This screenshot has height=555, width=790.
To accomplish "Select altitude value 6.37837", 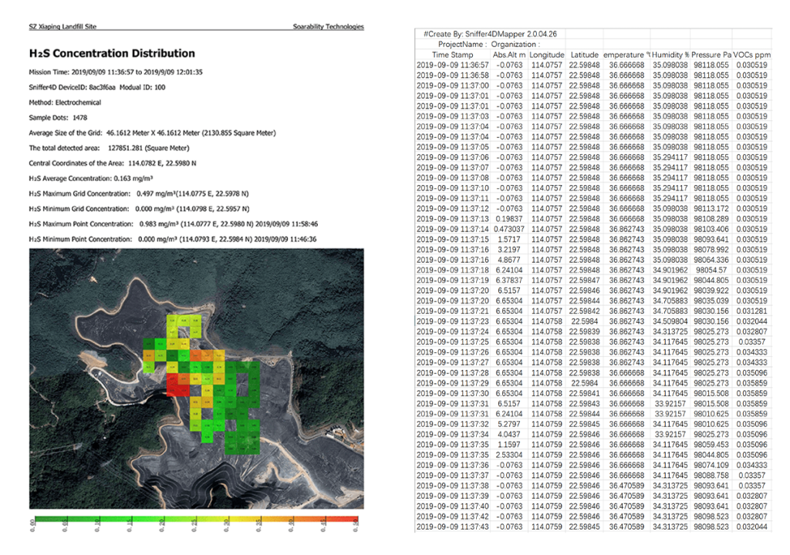I will coord(509,280).
